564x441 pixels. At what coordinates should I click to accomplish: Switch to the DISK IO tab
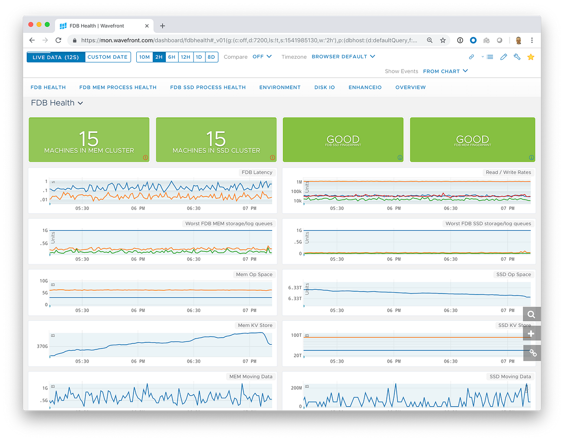324,87
